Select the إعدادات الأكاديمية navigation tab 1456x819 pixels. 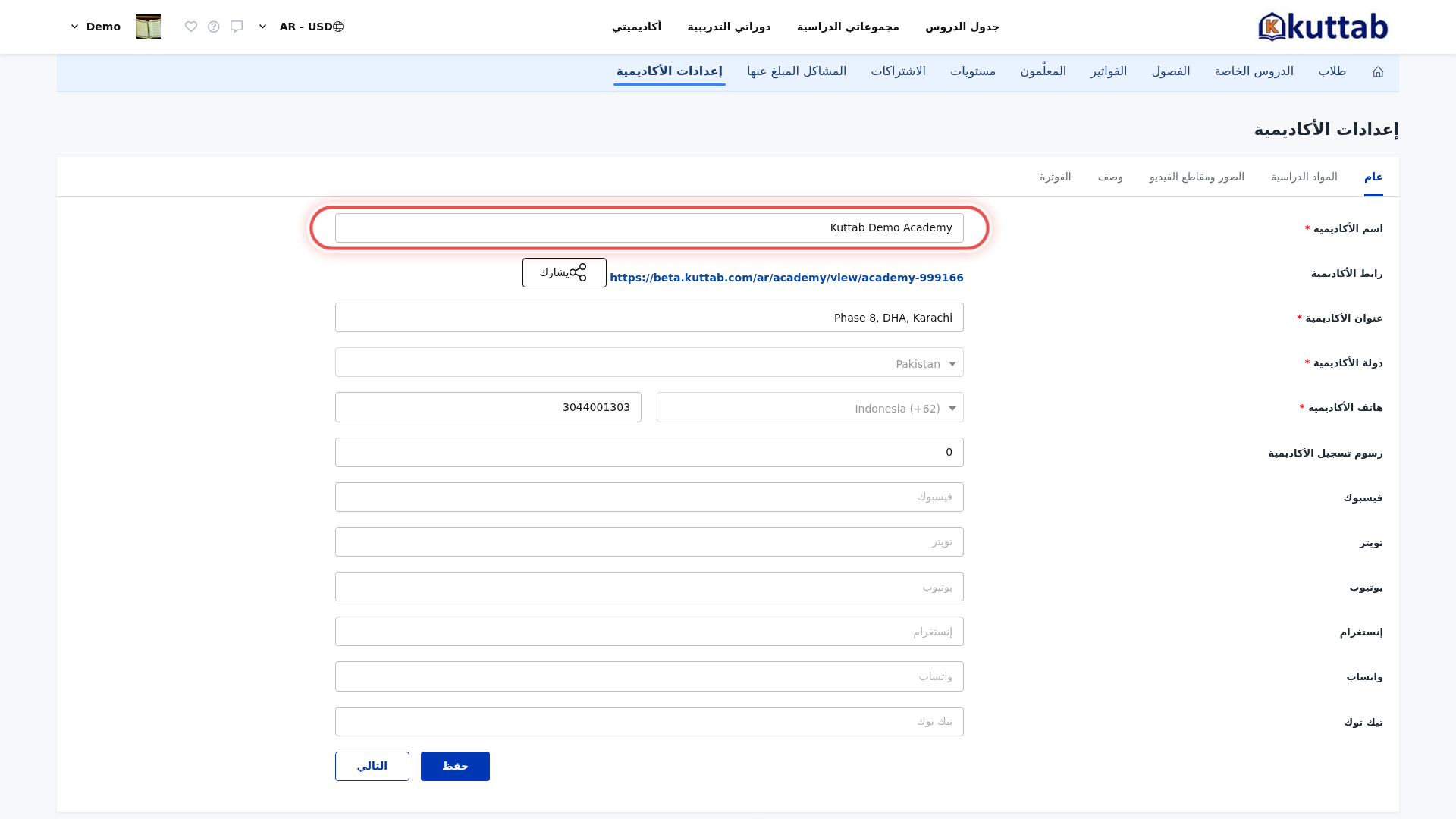pos(669,71)
